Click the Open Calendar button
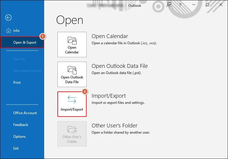 (x=72, y=45)
